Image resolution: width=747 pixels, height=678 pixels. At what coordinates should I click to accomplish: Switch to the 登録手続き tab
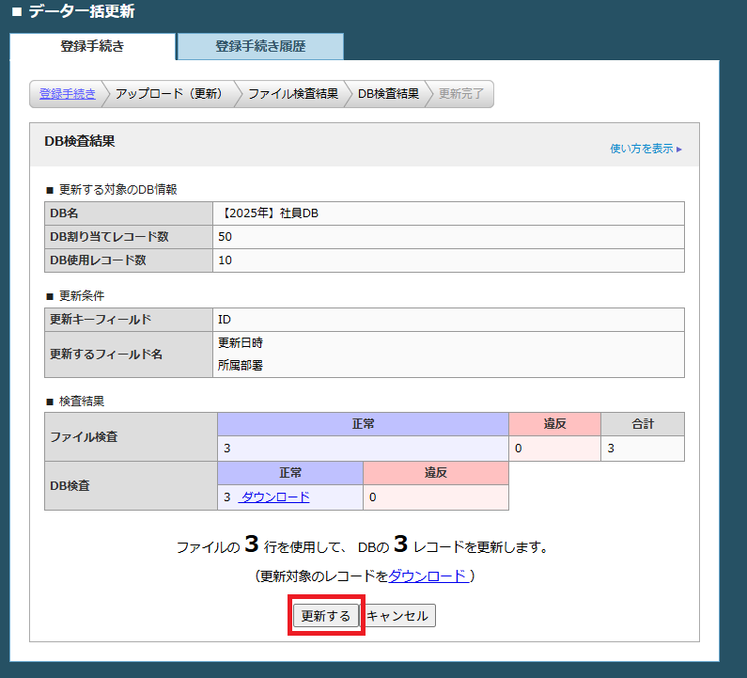tap(92, 46)
